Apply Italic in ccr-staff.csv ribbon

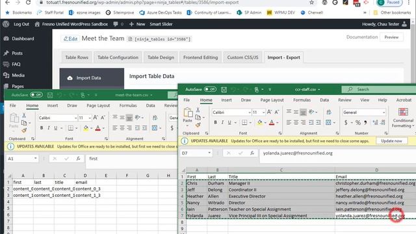coord(222,122)
